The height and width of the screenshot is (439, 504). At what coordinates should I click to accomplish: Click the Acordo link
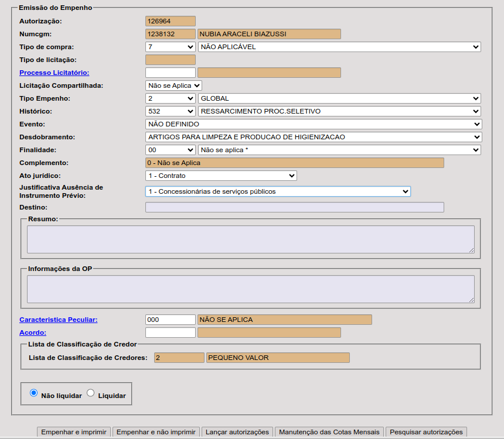click(x=33, y=332)
